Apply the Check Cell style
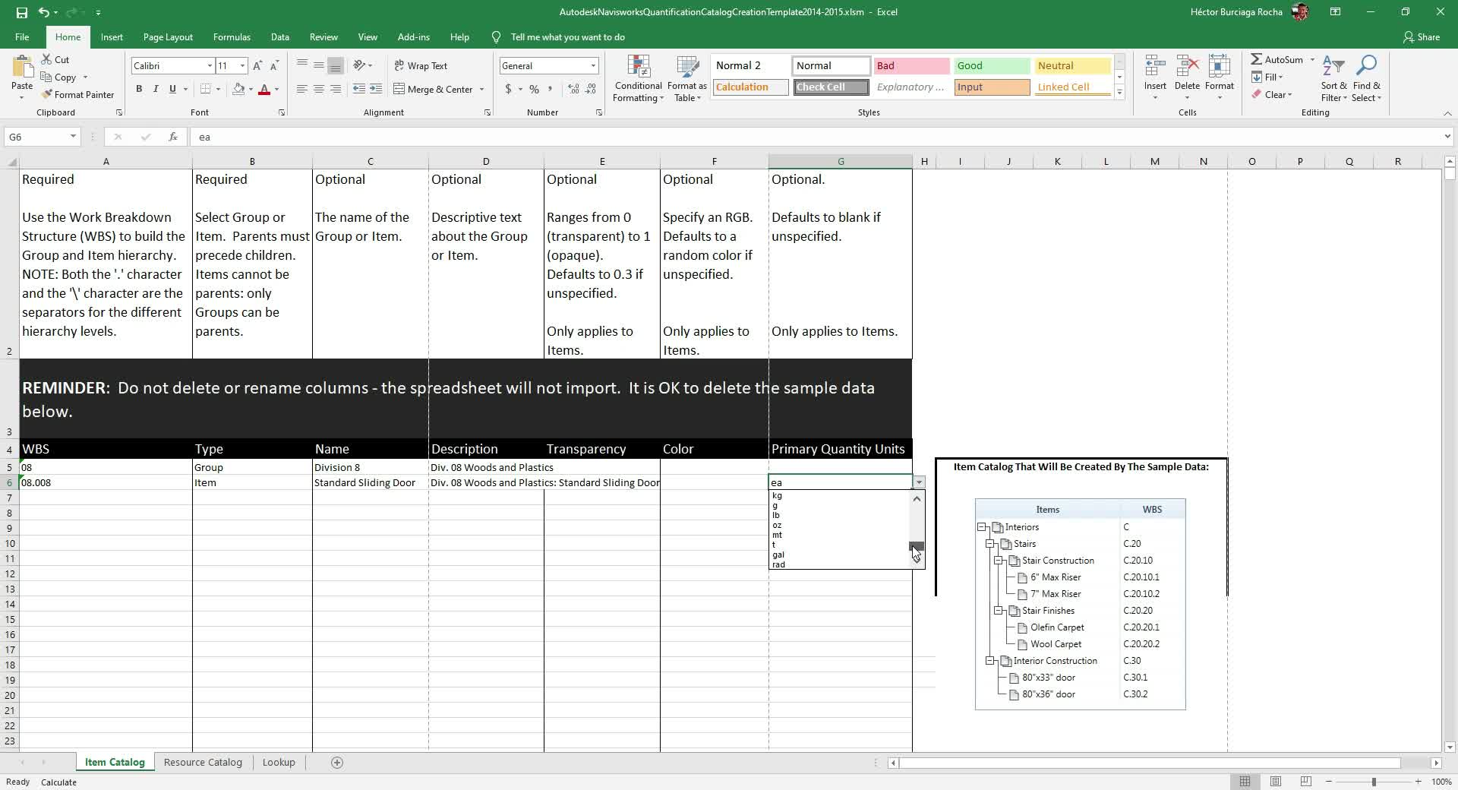 [x=831, y=87]
